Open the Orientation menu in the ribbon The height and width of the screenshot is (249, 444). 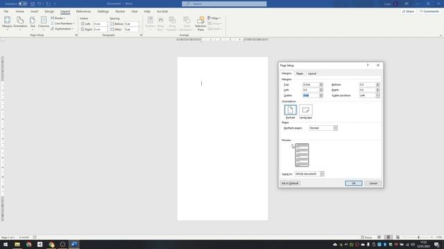coord(20,23)
